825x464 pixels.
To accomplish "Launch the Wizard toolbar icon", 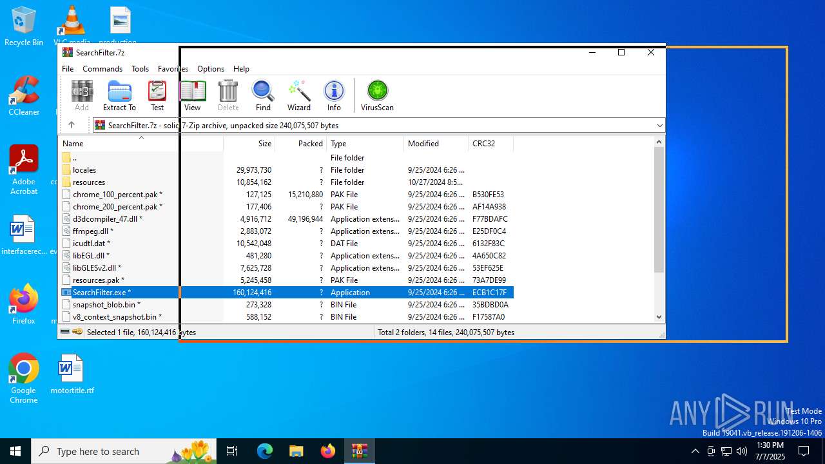I will [x=299, y=95].
